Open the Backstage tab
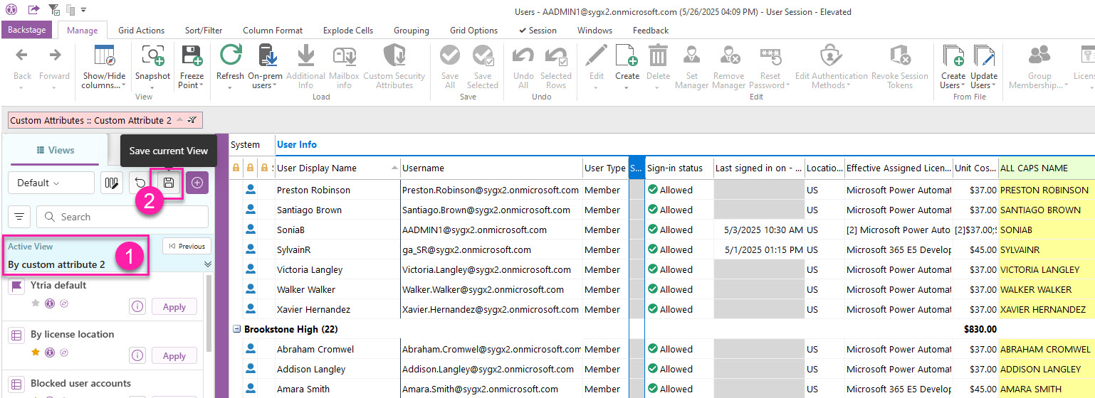1095x398 pixels. 26,30
